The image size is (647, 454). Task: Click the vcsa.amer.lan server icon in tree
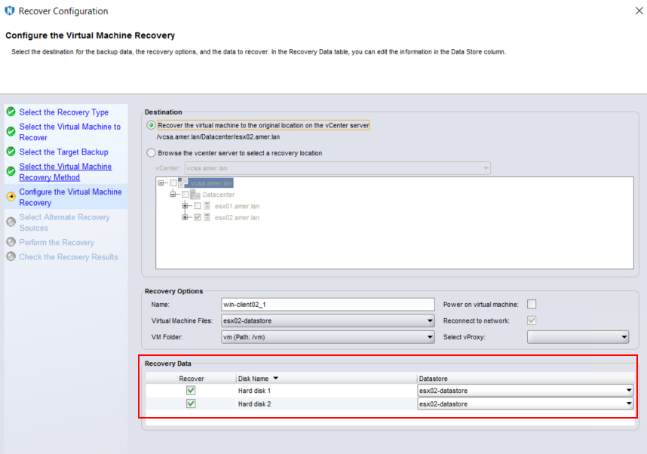pos(184,183)
